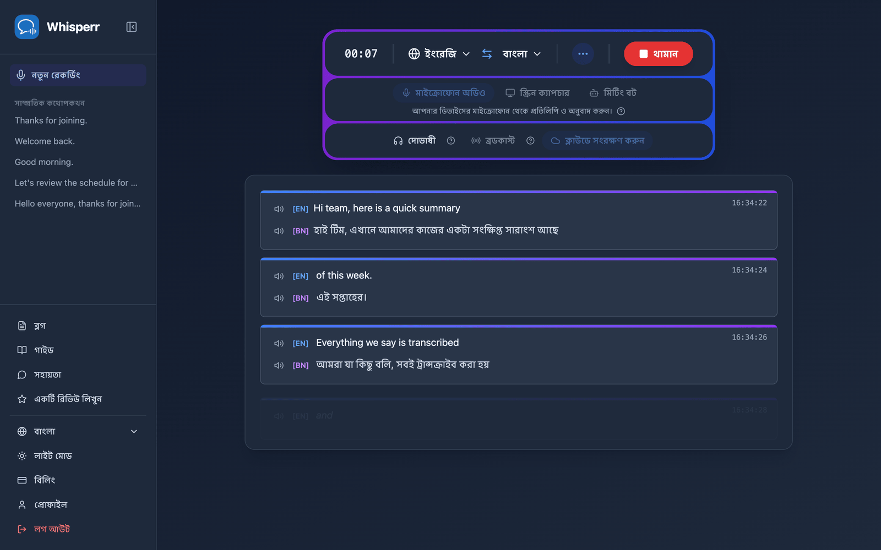This screenshot has width=881, height=550.
Task: Open the বাংলা target language dropdown
Action: point(521,54)
